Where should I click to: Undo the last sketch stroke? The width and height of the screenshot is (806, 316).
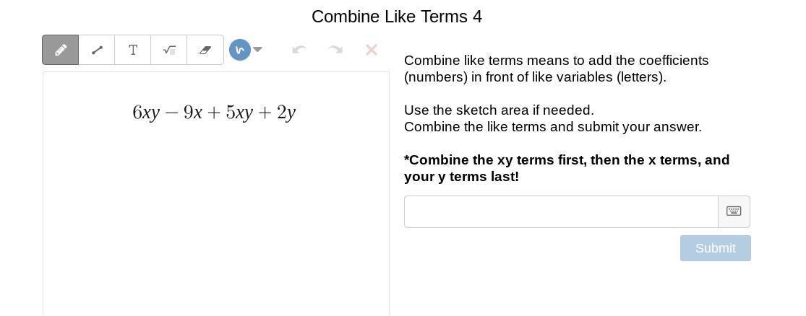coord(299,50)
